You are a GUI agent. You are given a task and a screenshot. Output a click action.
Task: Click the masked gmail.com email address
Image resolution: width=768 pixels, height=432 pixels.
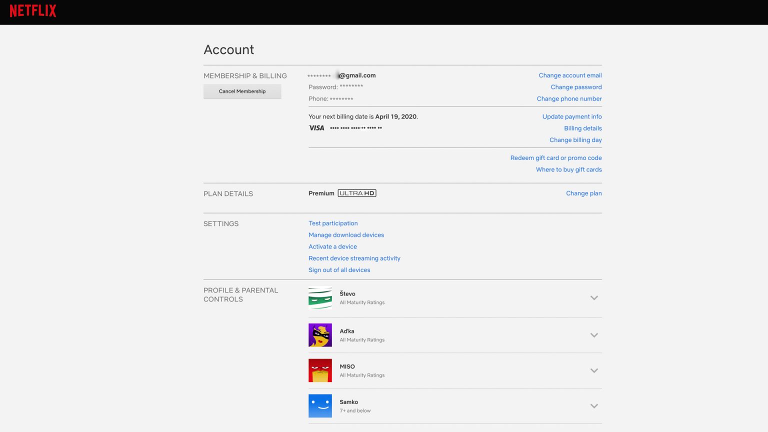[341, 75]
